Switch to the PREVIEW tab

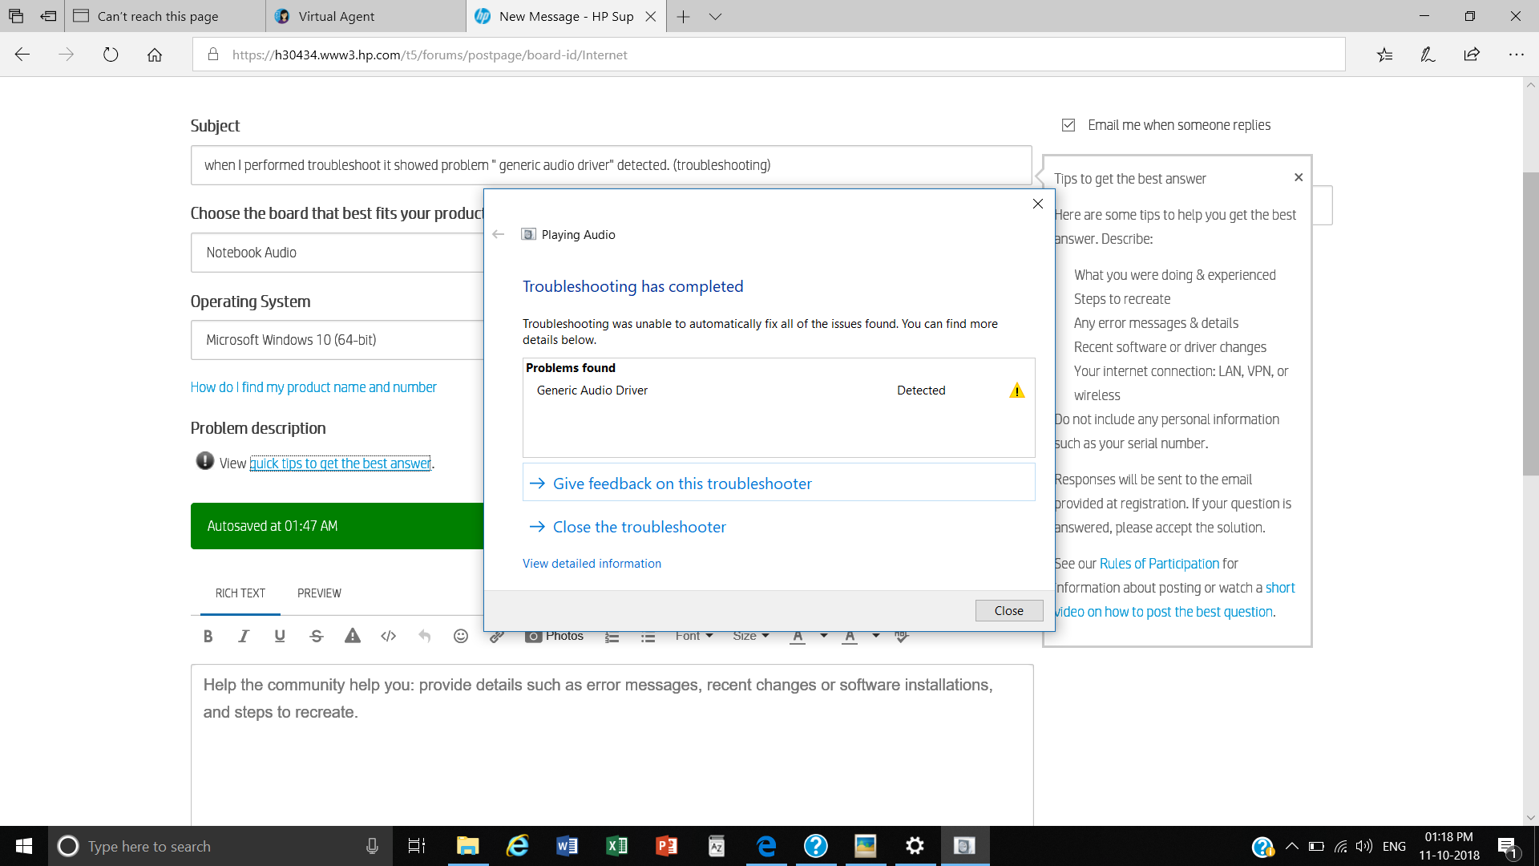pyautogui.click(x=319, y=593)
